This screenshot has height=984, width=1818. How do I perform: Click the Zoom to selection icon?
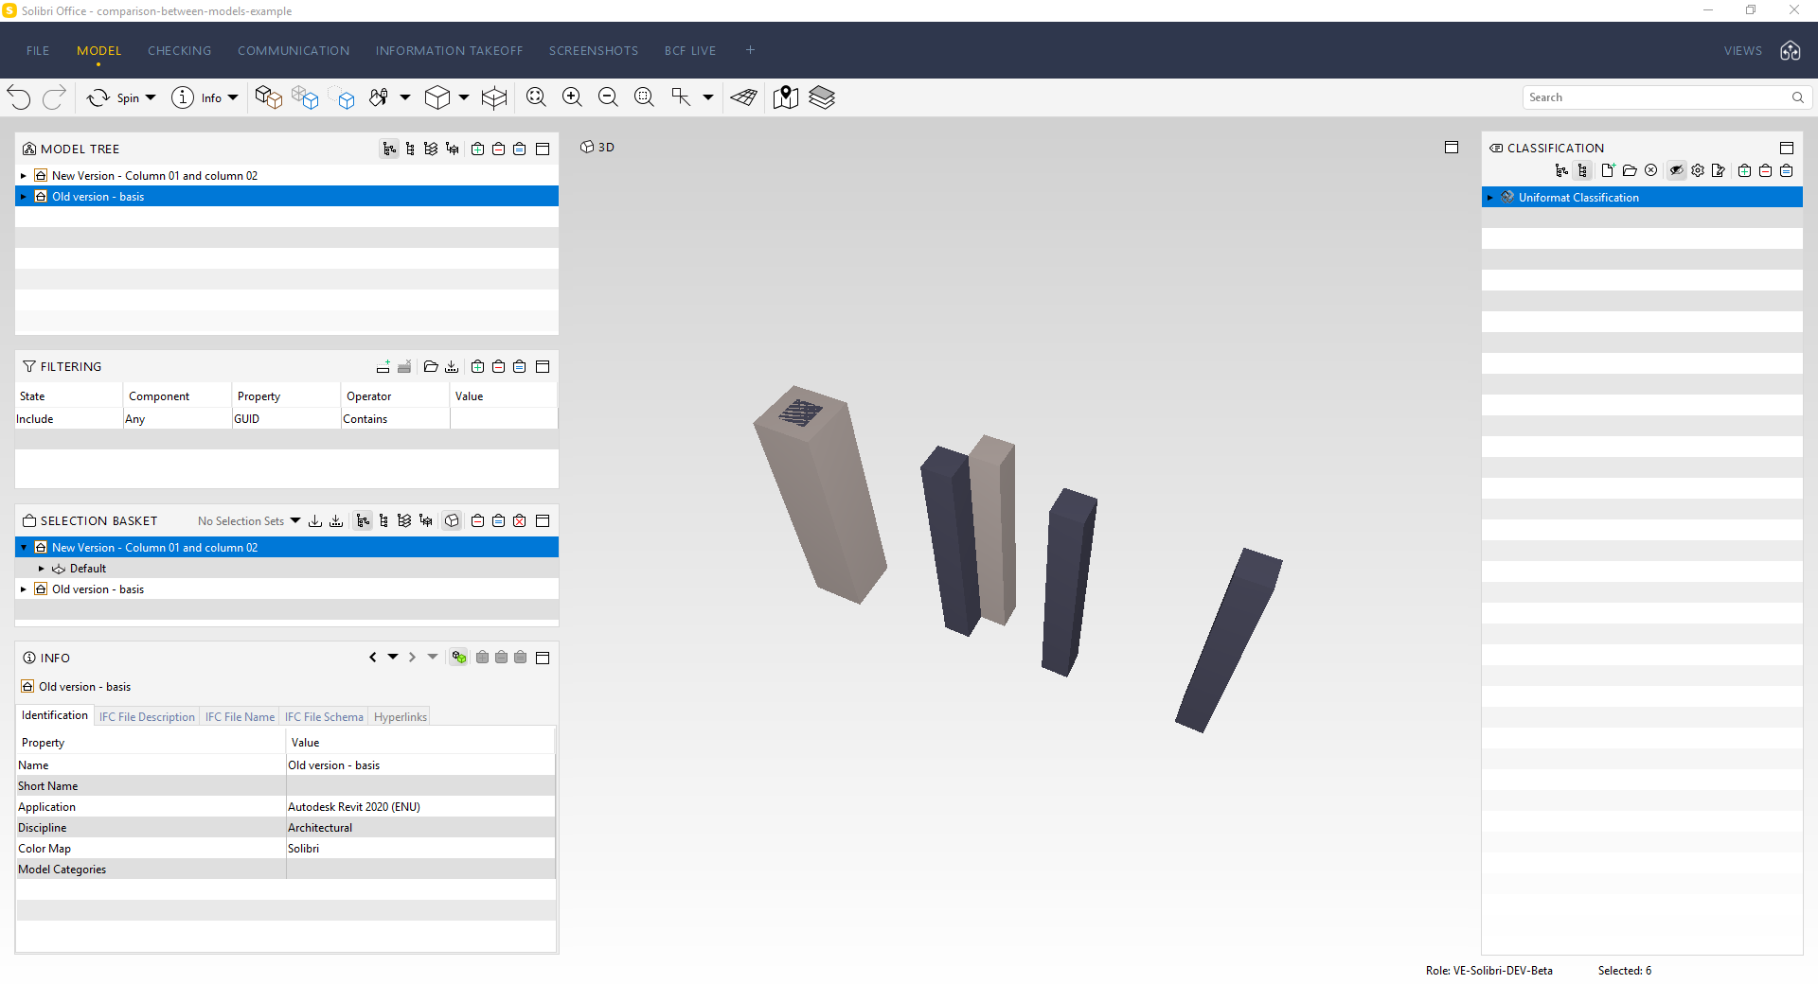coord(644,97)
